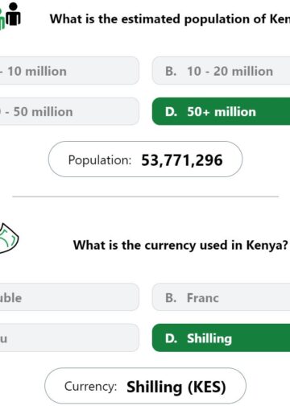This screenshot has height=406, width=290.
Task: Click the people population icon
Action: (x=10, y=15)
